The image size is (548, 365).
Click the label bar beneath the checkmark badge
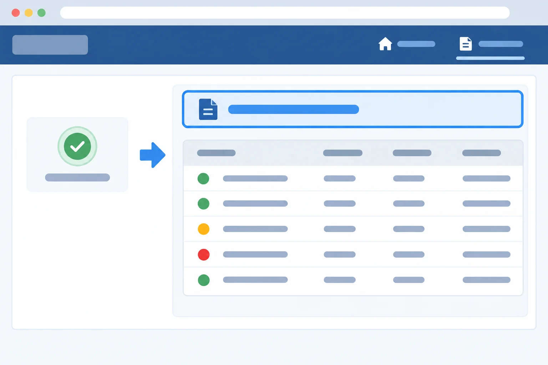coord(77,178)
